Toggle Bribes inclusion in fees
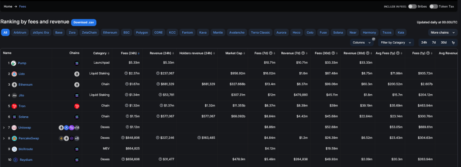Viewport: 461px width, 167px height. [412, 6]
